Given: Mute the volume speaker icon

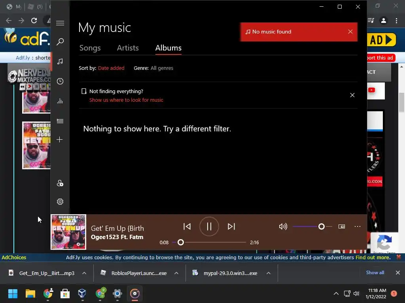Looking at the screenshot, I should pyautogui.click(x=283, y=226).
